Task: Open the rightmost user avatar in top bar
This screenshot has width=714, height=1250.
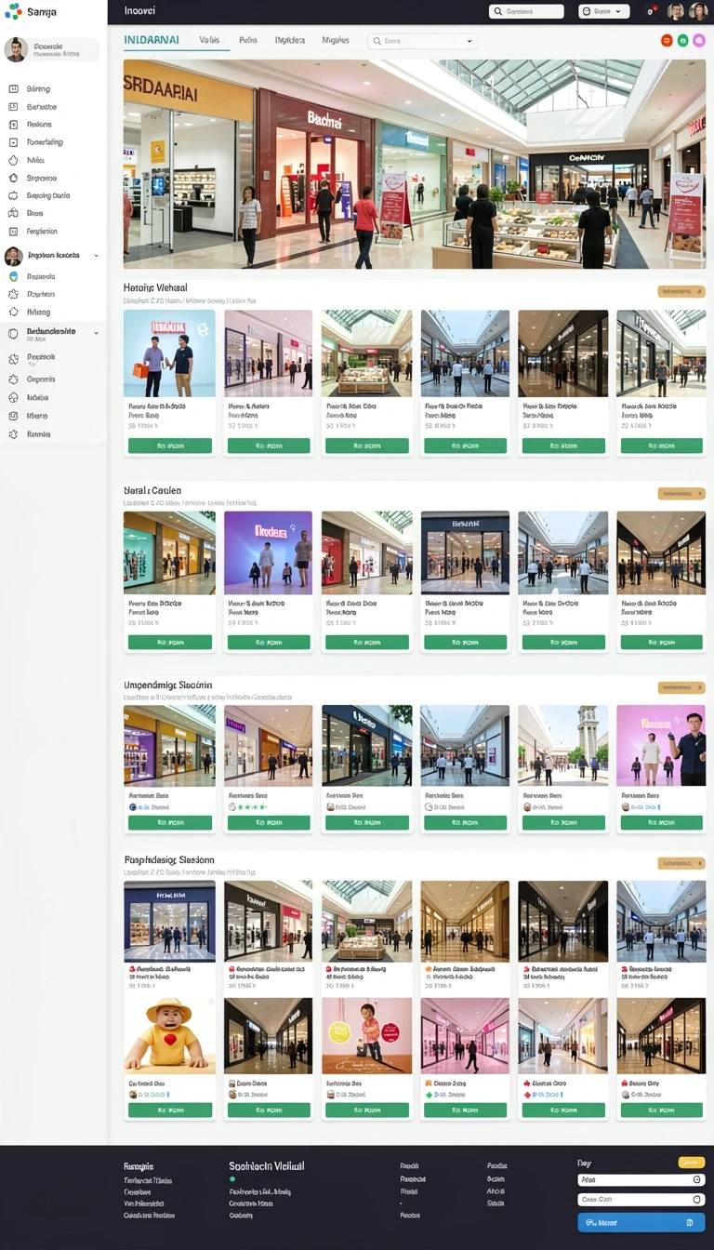Action: click(x=698, y=11)
